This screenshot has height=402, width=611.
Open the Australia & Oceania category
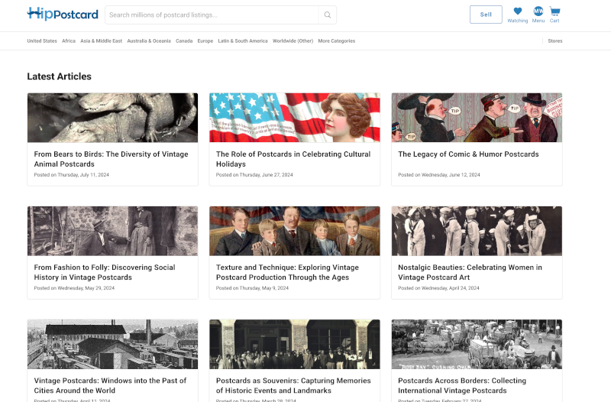click(x=149, y=41)
